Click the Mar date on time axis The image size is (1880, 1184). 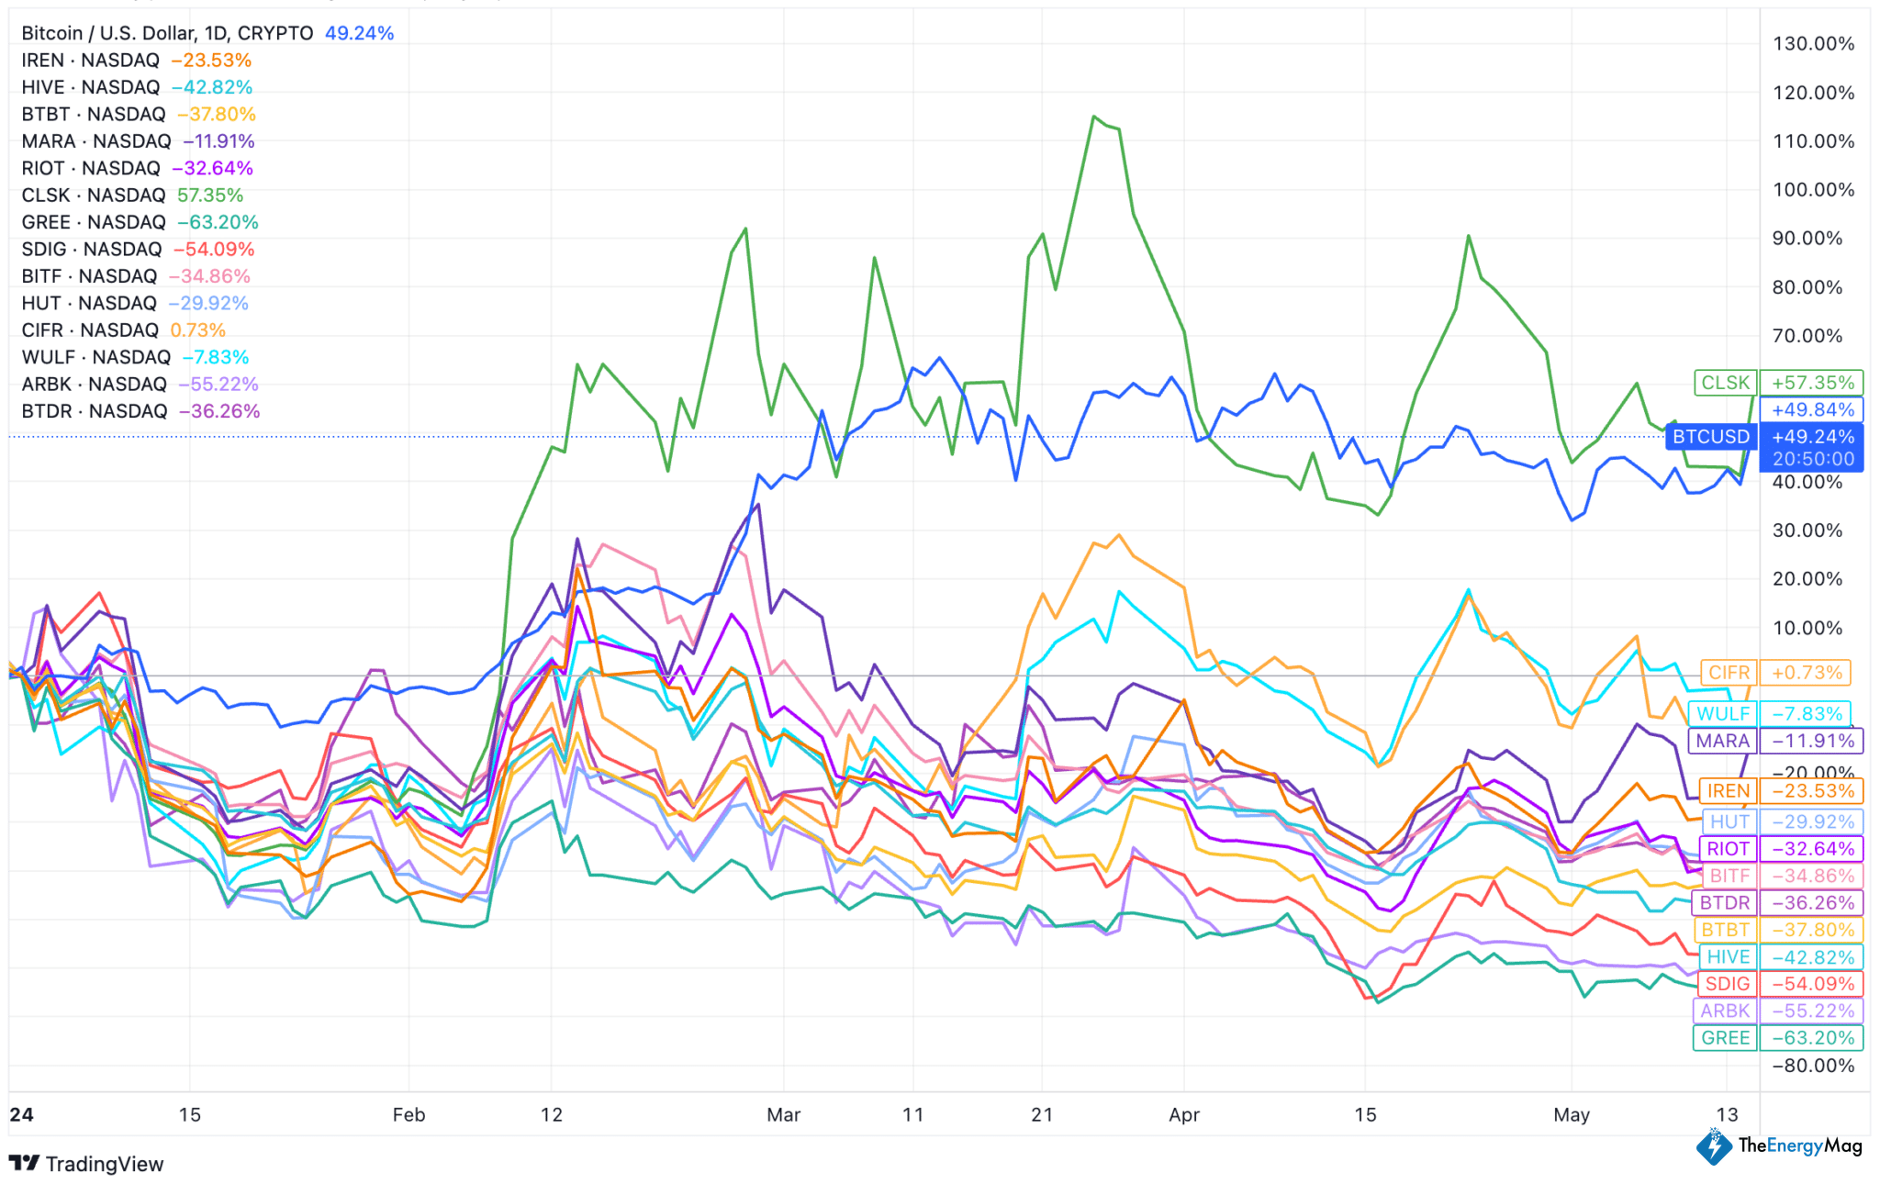(783, 1114)
